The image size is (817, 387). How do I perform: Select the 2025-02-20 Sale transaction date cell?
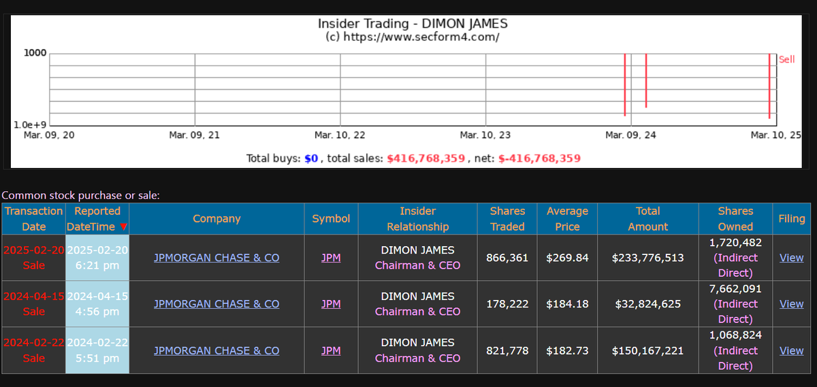point(34,258)
